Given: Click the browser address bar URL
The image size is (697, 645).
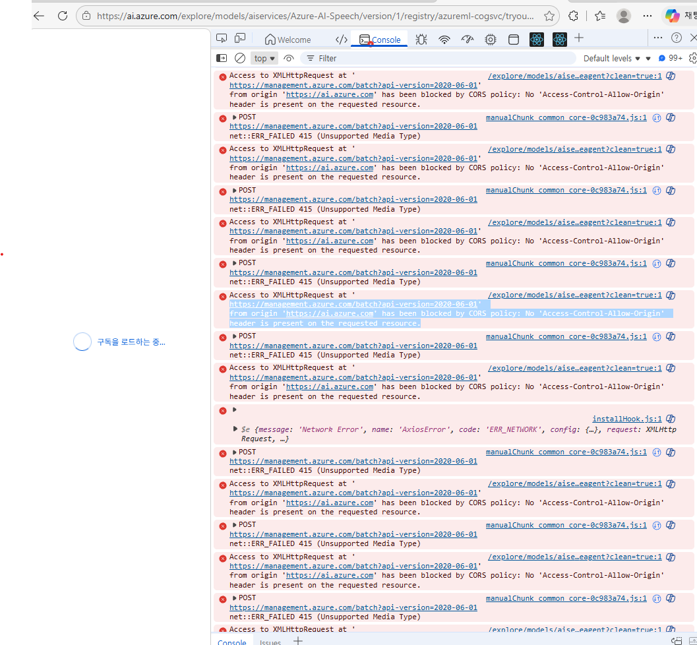Looking at the screenshot, I should [315, 16].
